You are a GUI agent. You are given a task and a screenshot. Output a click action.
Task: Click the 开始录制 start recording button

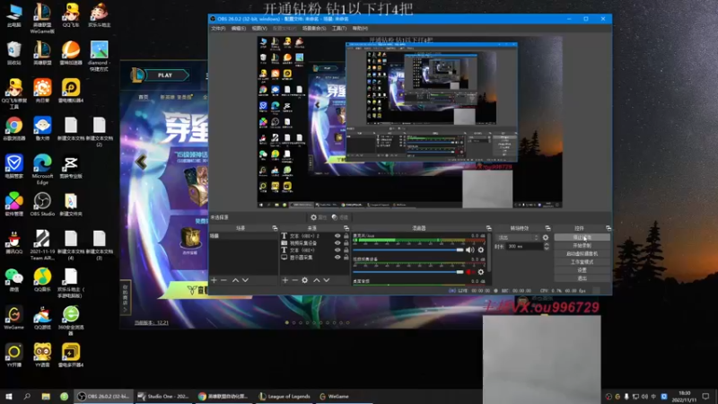pos(582,246)
